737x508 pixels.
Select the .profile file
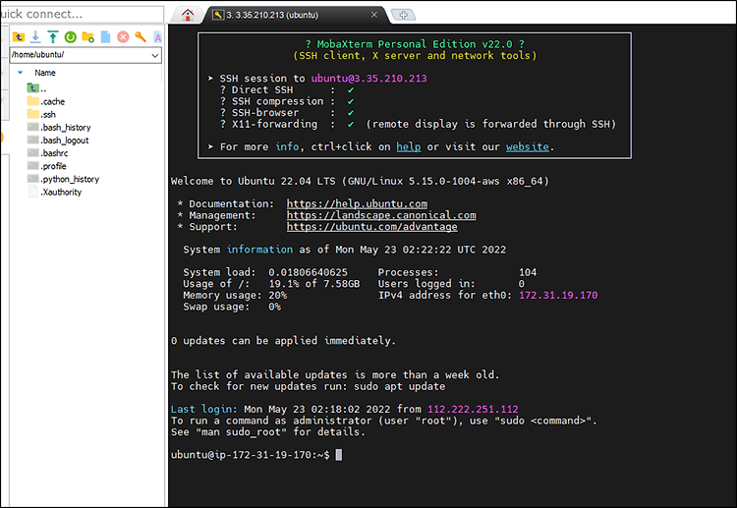[47, 166]
